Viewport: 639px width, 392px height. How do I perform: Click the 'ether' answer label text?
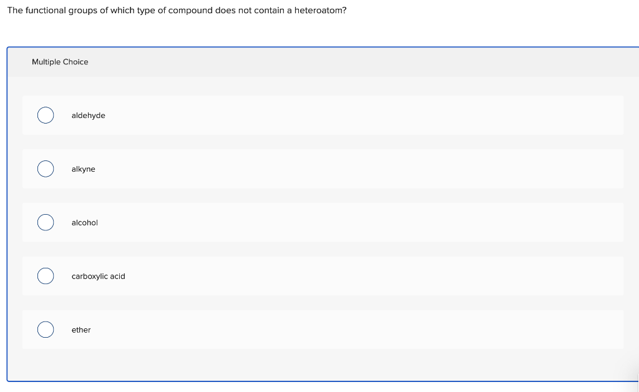(x=81, y=330)
